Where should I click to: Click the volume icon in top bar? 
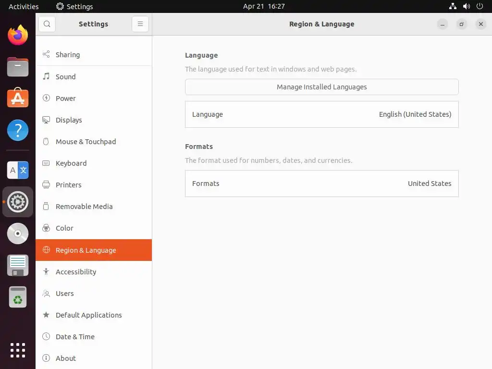pyautogui.click(x=466, y=6)
